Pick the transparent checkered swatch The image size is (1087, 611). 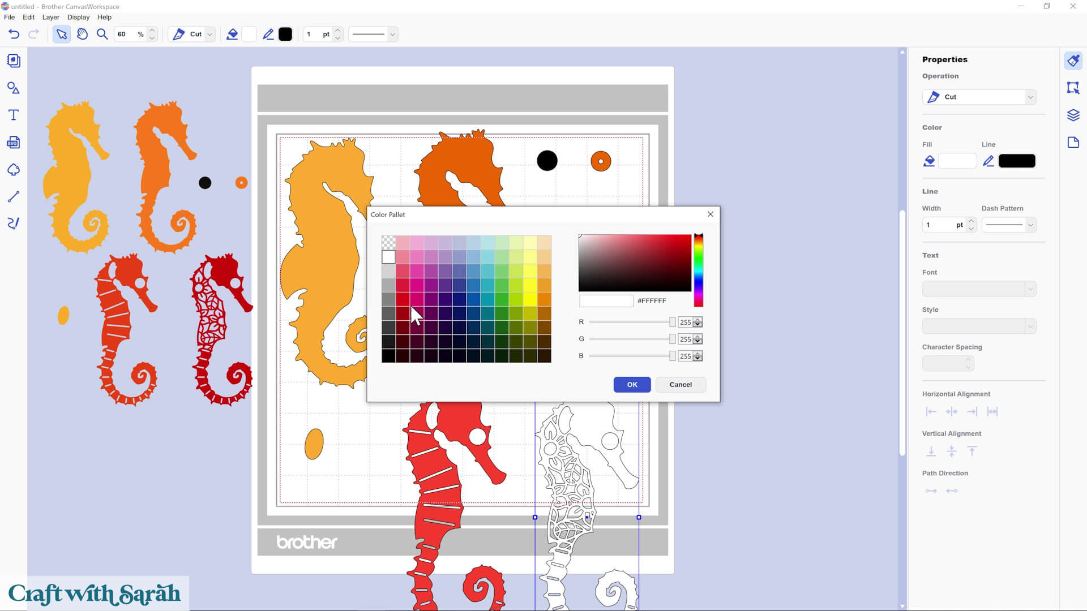tap(388, 243)
